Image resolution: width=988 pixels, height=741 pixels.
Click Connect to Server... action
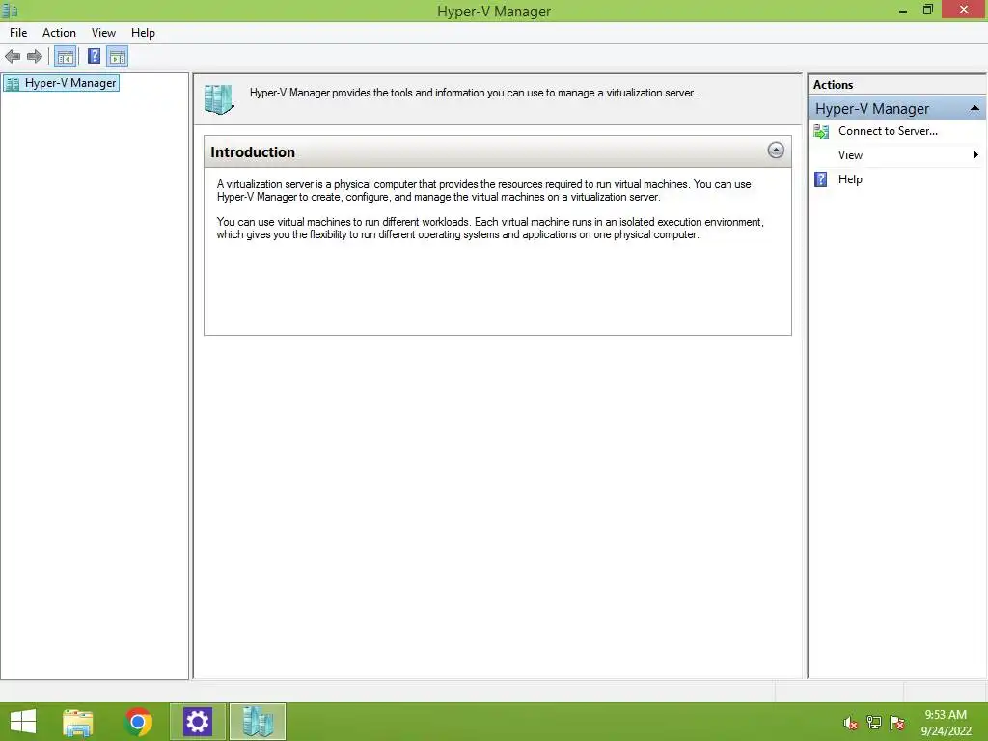(888, 131)
